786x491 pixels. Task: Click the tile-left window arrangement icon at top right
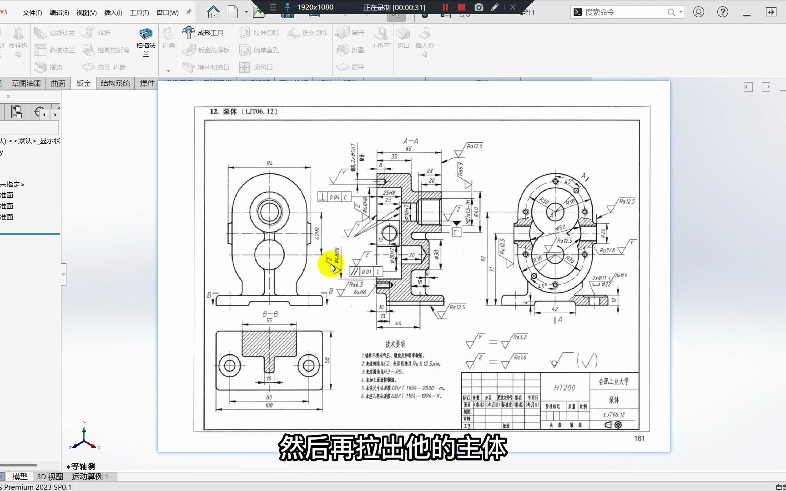(x=749, y=87)
